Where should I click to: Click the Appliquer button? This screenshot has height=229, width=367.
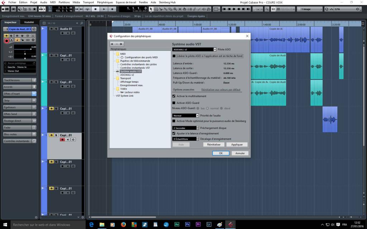(237, 145)
